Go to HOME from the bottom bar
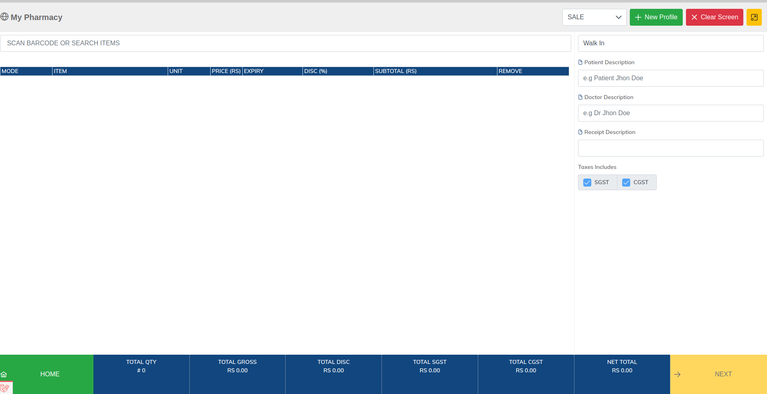The width and height of the screenshot is (767, 394). point(50,374)
